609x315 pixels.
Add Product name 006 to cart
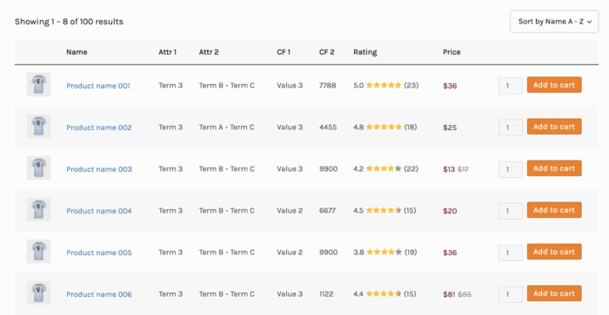(x=554, y=293)
